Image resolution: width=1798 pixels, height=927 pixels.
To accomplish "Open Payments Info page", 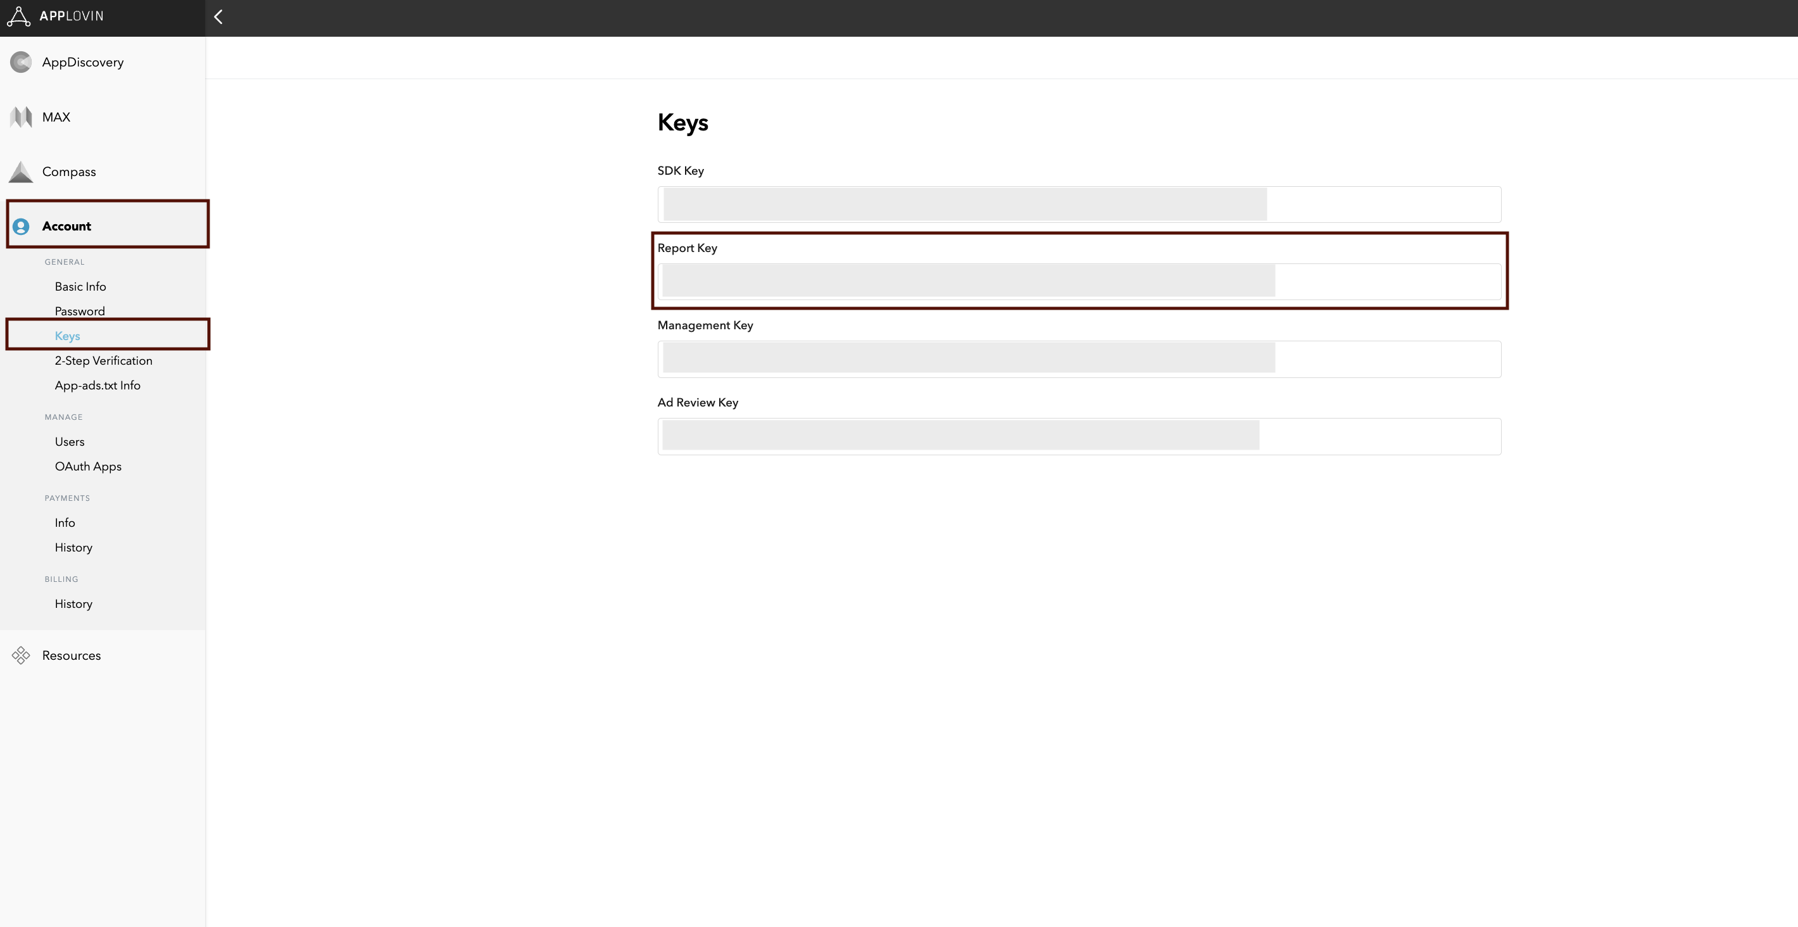I will pos(65,523).
